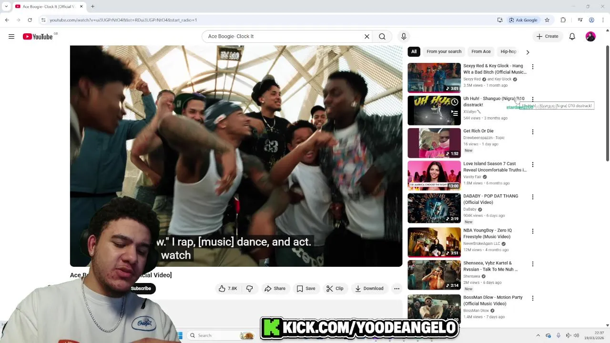Open YouTube notifications bell
The width and height of the screenshot is (610, 343).
[x=572, y=36]
